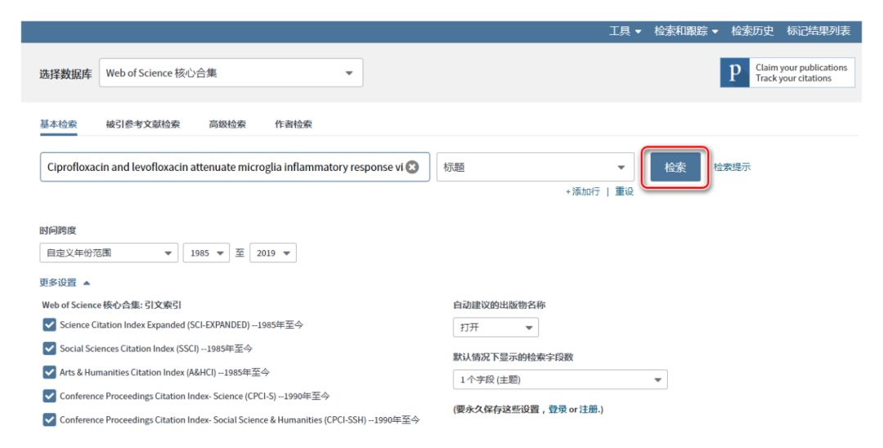The width and height of the screenshot is (883, 448).
Task: Click the 自动建议的出版物名称 label
Action: pyautogui.click(x=500, y=305)
